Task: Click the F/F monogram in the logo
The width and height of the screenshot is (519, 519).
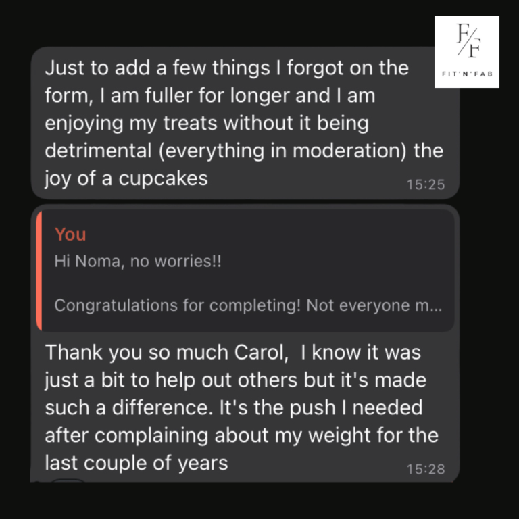Action: [466, 42]
